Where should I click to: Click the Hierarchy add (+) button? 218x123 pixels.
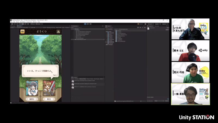(x=72, y=28)
